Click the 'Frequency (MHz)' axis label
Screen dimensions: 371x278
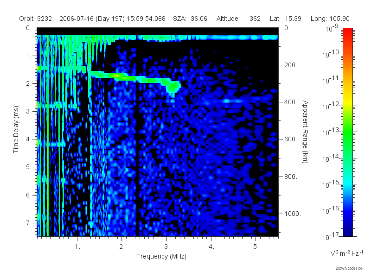pyautogui.click(x=161, y=256)
